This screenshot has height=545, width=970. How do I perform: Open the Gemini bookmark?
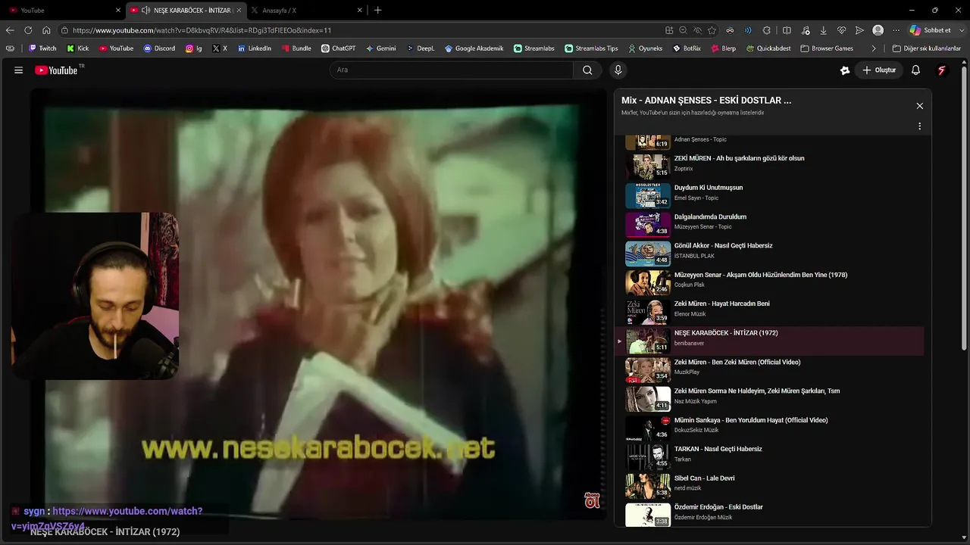pos(380,48)
